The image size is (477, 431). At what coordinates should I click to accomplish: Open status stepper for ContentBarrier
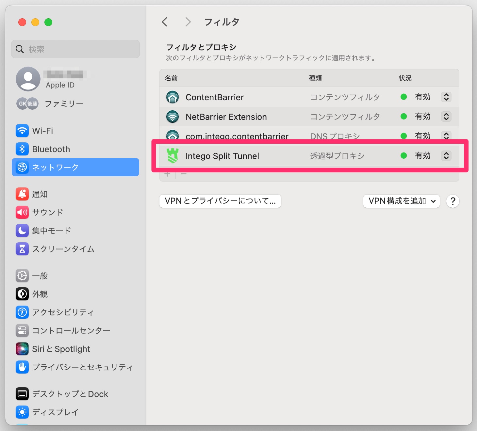[x=446, y=97]
